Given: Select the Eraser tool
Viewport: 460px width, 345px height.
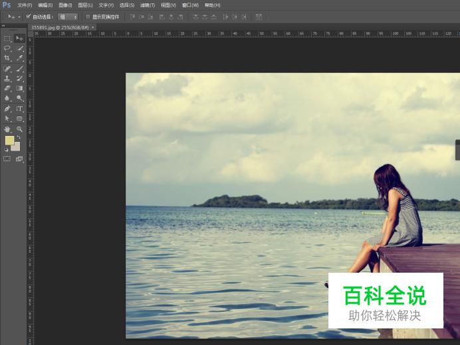Looking at the screenshot, I should pyautogui.click(x=7, y=88).
